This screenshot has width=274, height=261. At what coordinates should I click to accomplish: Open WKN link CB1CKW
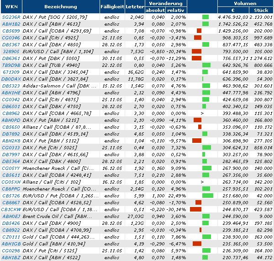[11, 210]
